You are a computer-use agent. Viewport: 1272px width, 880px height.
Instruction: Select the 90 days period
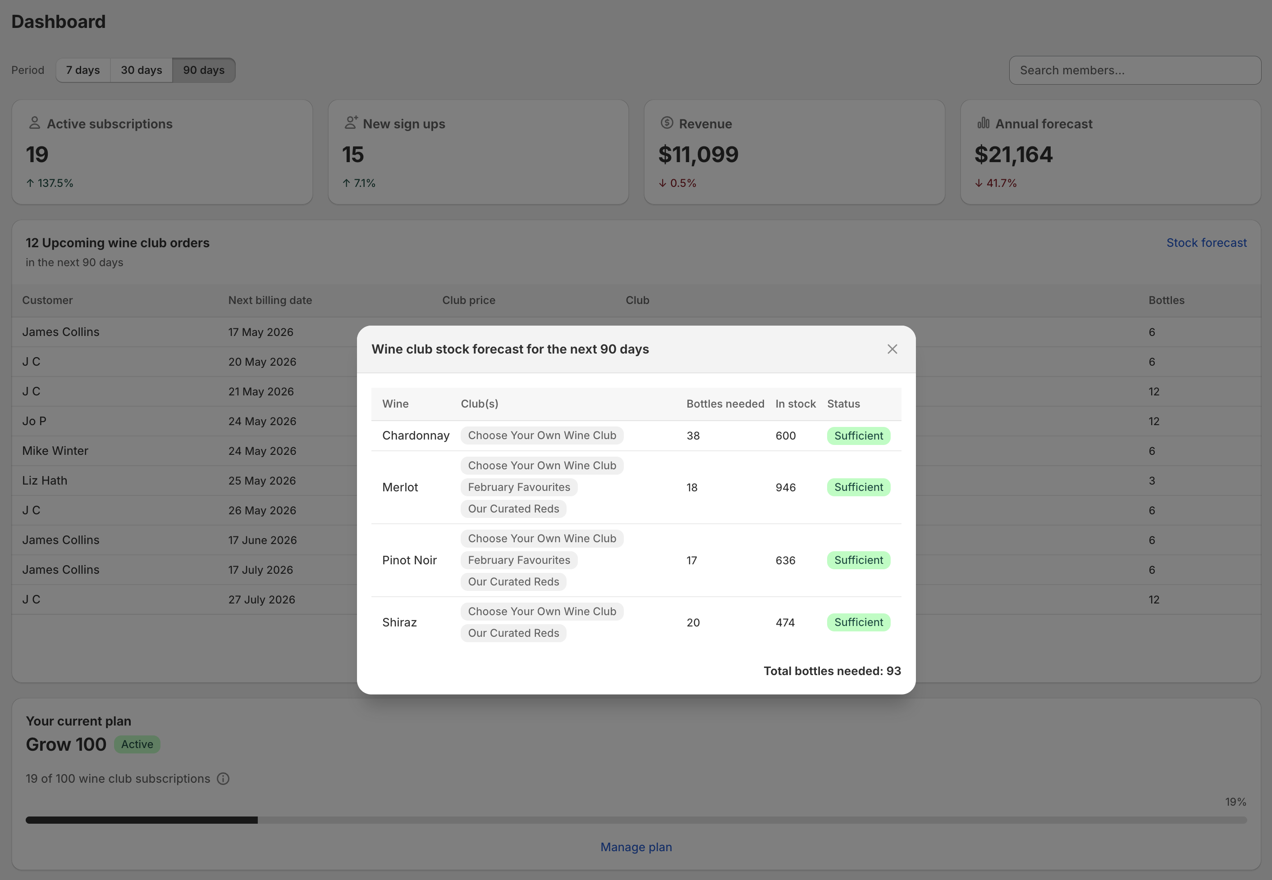[x=204, y=70]
